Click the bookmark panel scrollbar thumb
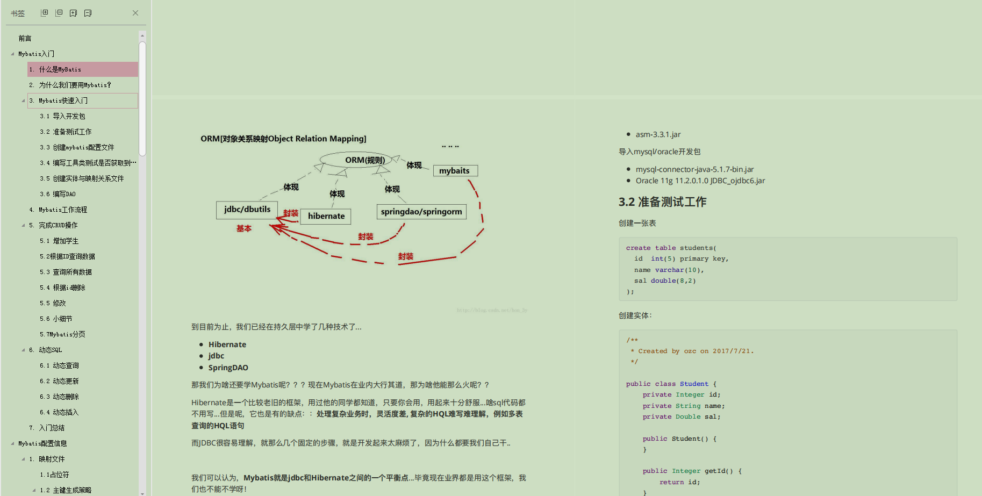This screenshot has width=982, height=496. (142, 98)
